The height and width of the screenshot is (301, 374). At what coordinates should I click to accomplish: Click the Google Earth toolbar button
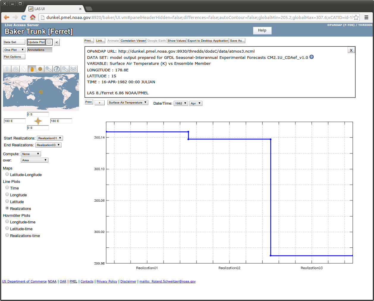click(x=157, y=41)
